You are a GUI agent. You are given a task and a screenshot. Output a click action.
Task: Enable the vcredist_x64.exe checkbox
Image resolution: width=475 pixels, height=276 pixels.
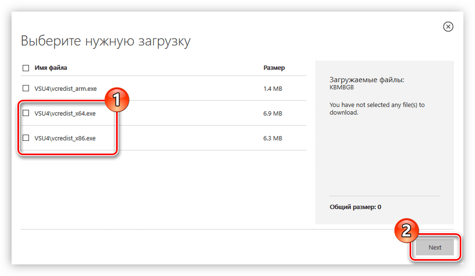26,113
